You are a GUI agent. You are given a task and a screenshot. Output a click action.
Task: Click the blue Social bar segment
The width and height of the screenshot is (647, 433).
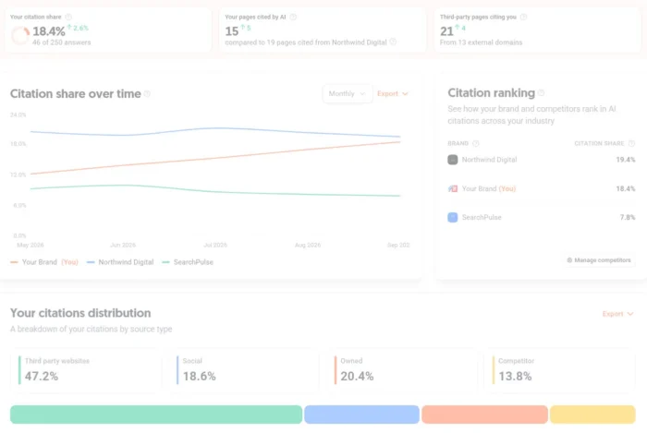coord(362,415)
